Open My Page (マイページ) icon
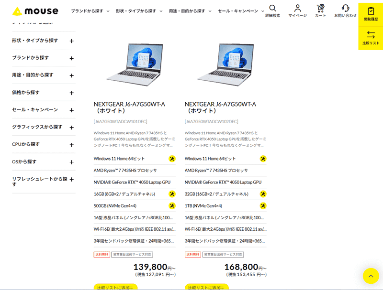This screenshot has height=290, width=383. [x=297, y=11]
